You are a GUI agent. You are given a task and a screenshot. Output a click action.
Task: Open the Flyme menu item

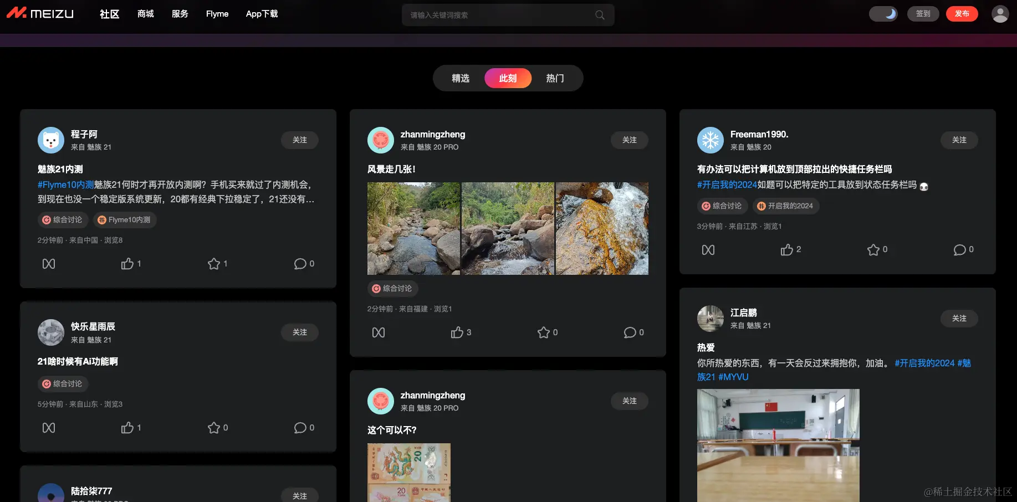[x=217, y=14]
